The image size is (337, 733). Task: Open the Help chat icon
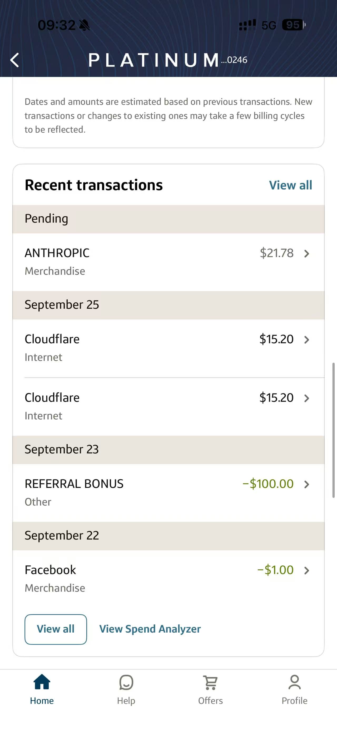point(126,682)
